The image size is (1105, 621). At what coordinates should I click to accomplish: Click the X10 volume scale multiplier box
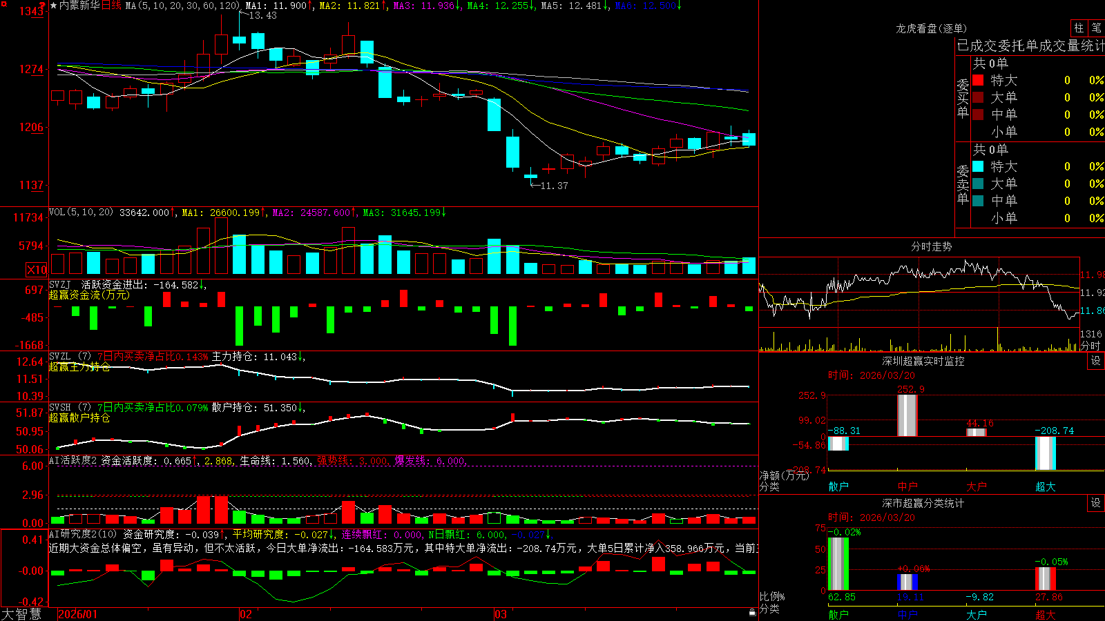(x=37, y=270)
